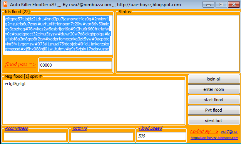241x144 pixels.
Task: Click the Victim id label
Action: (79, 128)
